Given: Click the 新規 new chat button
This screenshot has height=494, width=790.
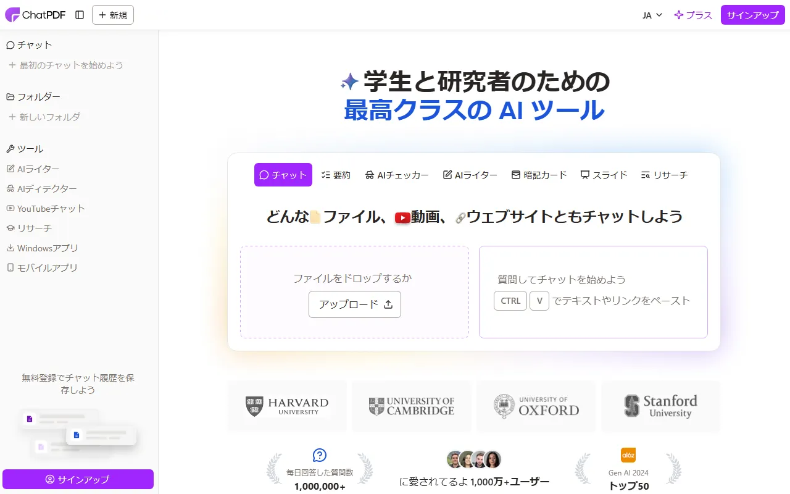Looking at the screenshot, I should point(113,15).
